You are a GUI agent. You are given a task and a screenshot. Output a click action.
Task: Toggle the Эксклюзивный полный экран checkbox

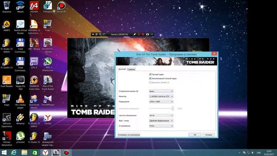150,78
